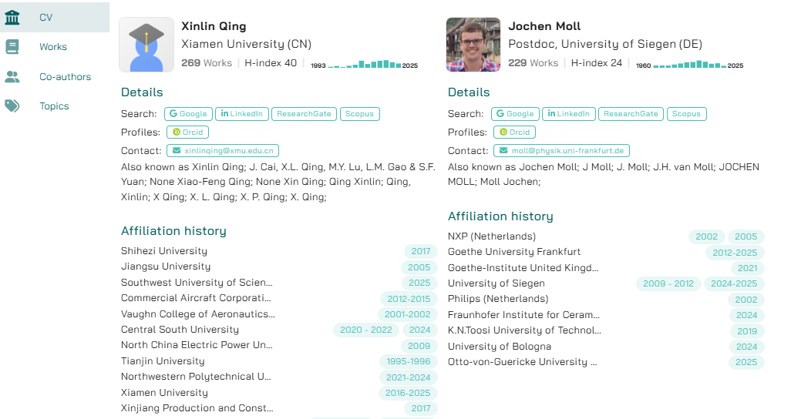
Task: Email xinlinqing@xmu.edu.cn contact button
Action: click(x=222, y=151)
